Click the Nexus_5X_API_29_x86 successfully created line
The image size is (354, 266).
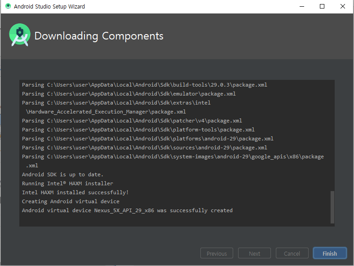pos(127,210)
